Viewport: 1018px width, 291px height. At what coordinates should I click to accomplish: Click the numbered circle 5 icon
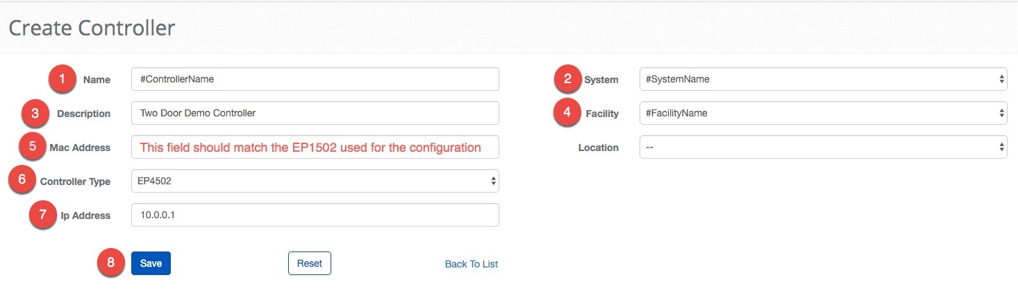[32, 147]
